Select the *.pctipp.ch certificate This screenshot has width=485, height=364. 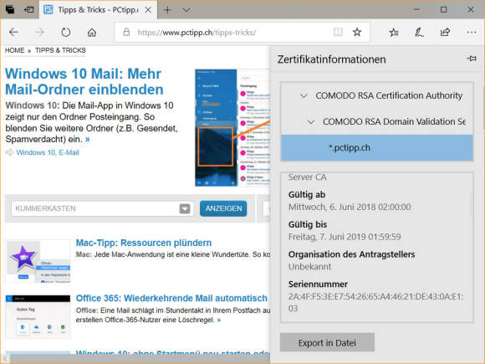point(377,147)
